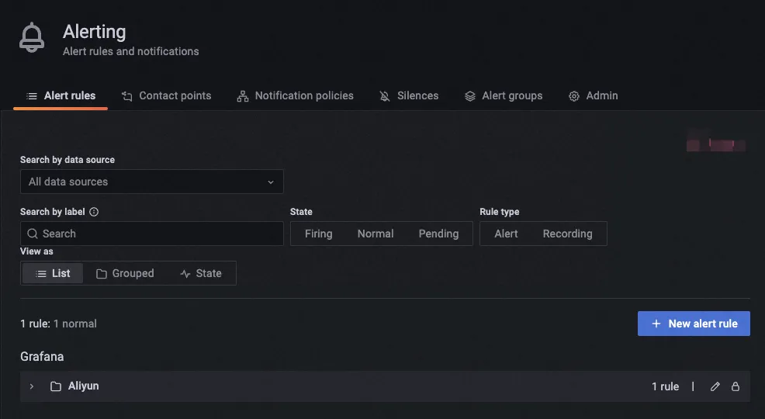
Task: Click the info icon beside Search by label
Action: point(94,212)
